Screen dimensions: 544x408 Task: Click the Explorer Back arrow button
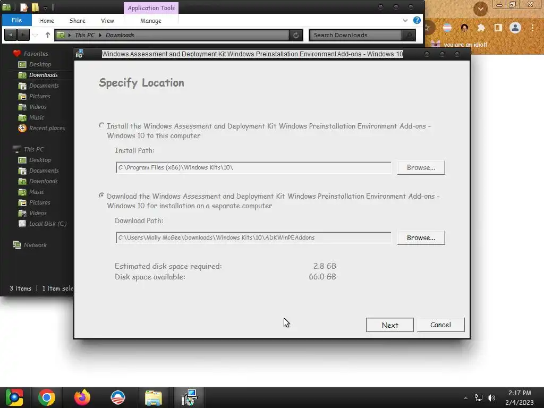click(11, 35)
